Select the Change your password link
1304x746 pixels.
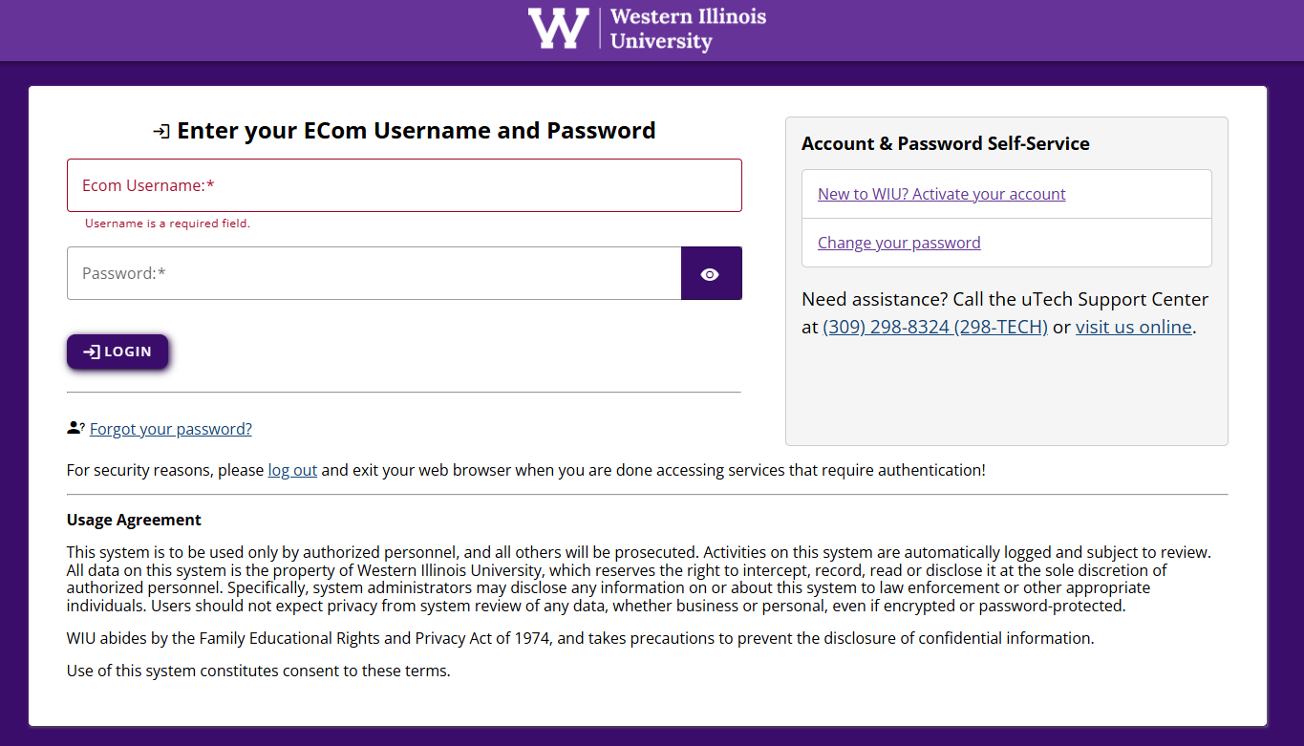(x=899, y=243)
